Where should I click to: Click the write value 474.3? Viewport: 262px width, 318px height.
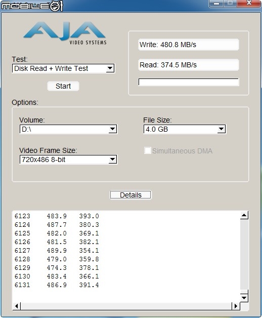[57, 268]
